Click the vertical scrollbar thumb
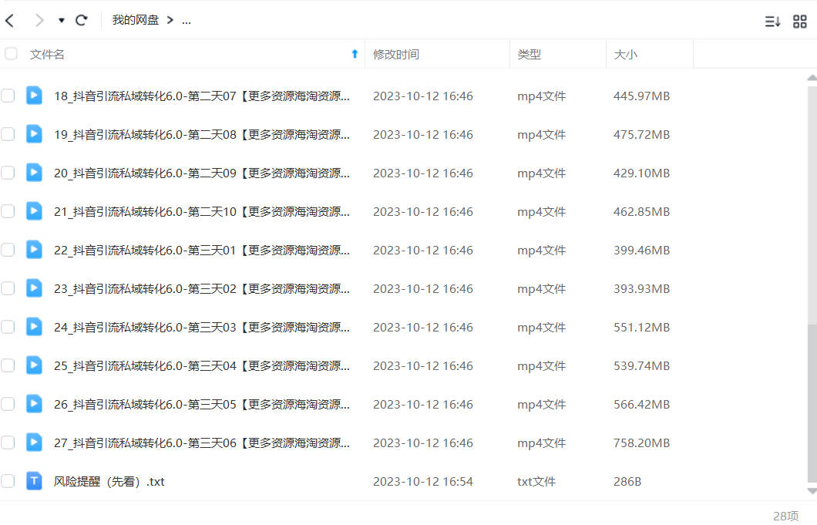Viewport: 817px width, 525px height. tap(812, 403)
